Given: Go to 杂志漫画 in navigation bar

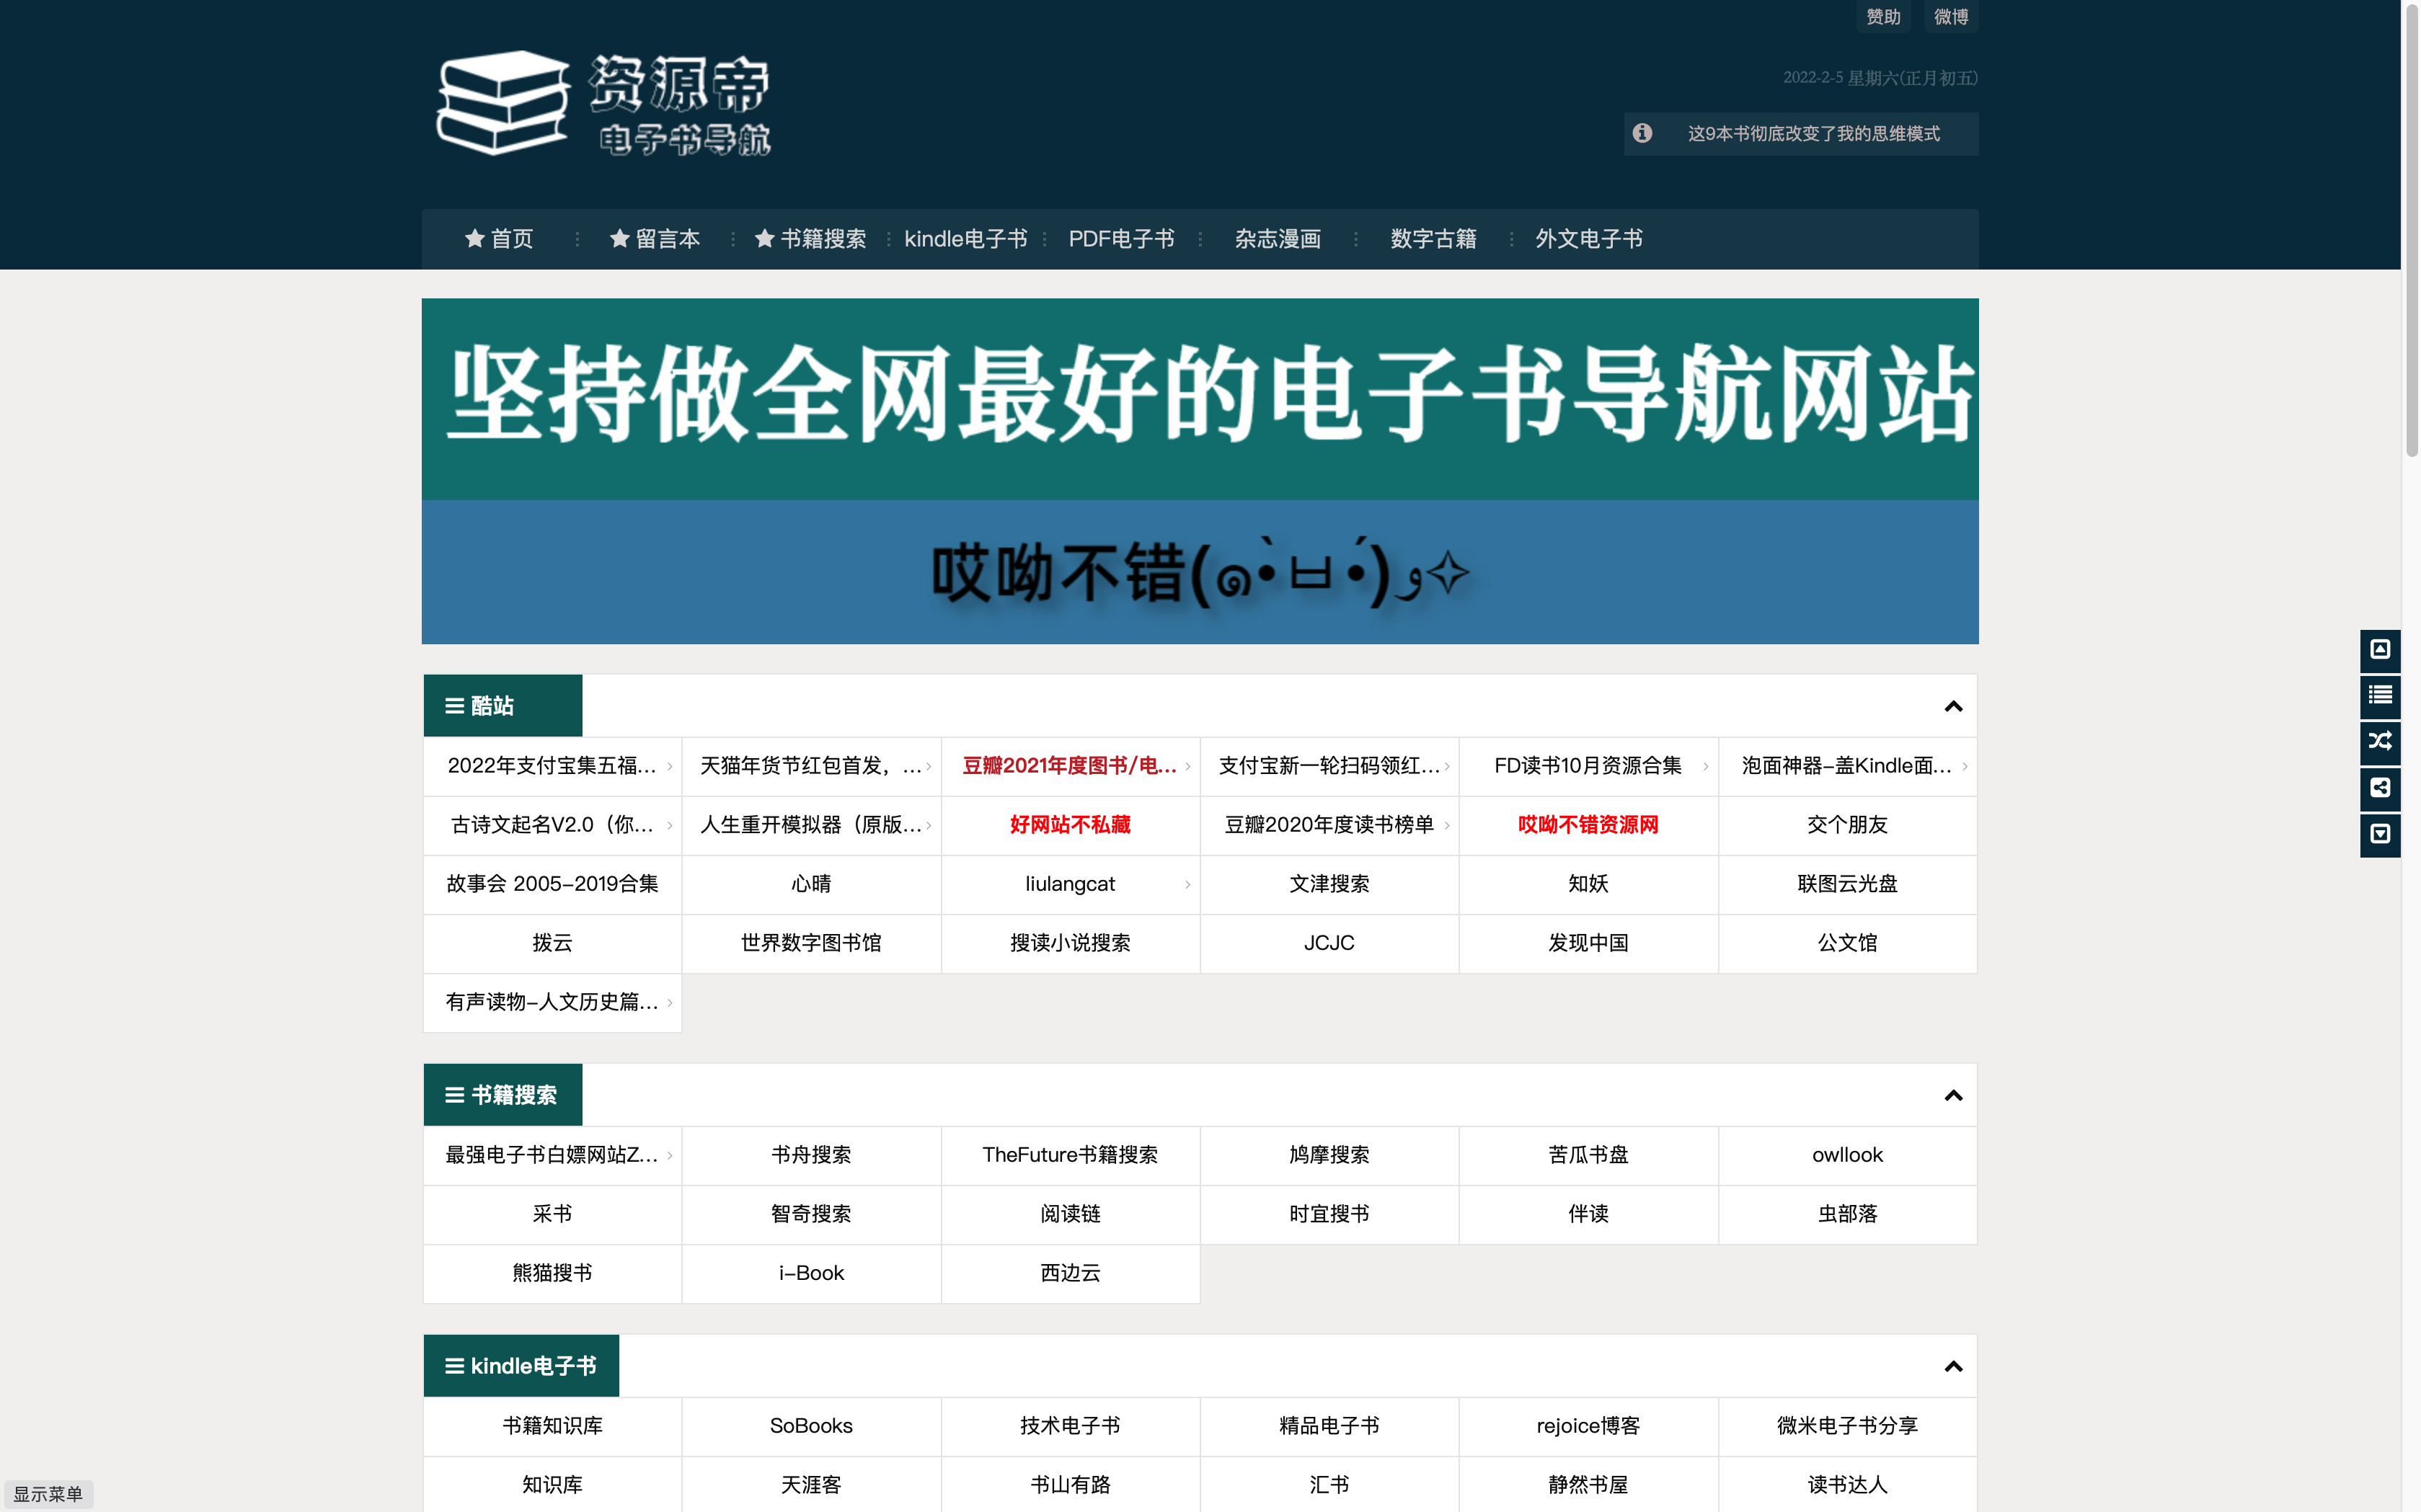Looking at the screenshot, I should point(1278,239).
